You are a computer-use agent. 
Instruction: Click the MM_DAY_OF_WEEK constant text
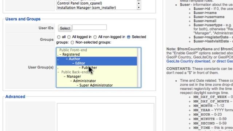click(210, 97)
